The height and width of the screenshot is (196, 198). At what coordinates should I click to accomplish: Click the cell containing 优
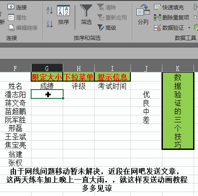click(146, 94)
